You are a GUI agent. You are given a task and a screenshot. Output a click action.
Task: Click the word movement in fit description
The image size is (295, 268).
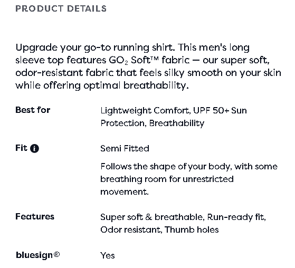point(125,192)
